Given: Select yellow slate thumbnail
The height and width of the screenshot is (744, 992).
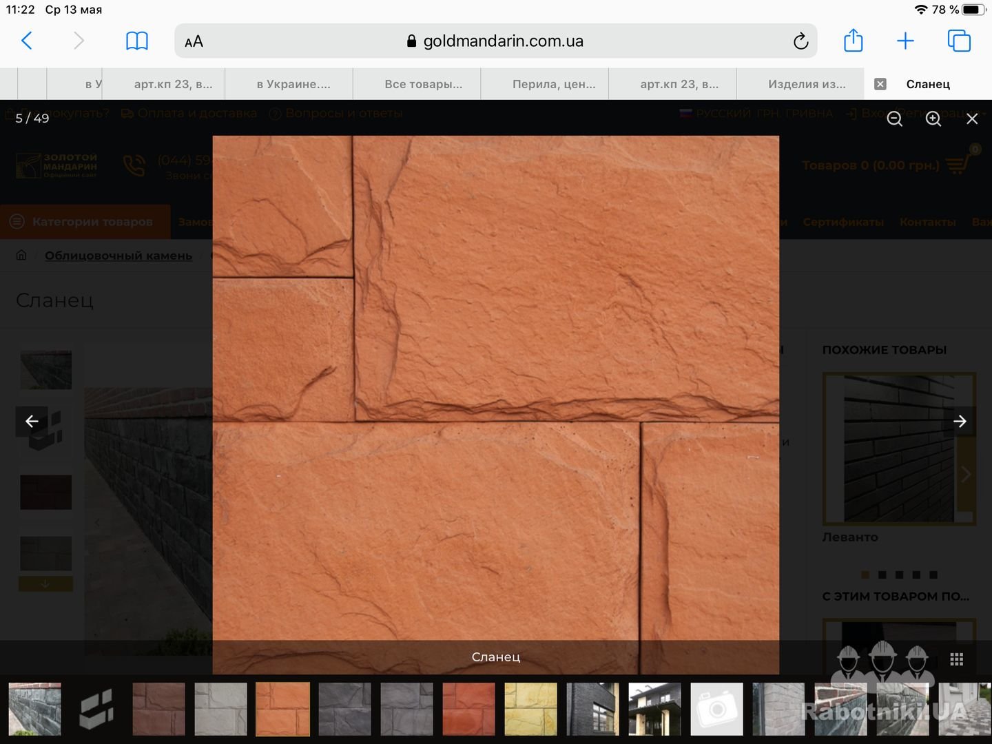Looking at the screenshot, I should coord(530,709).
